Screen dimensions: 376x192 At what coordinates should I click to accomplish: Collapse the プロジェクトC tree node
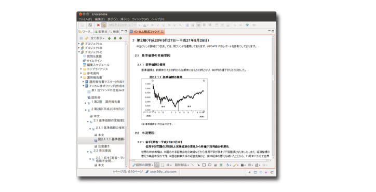click(x=79, y=52)
